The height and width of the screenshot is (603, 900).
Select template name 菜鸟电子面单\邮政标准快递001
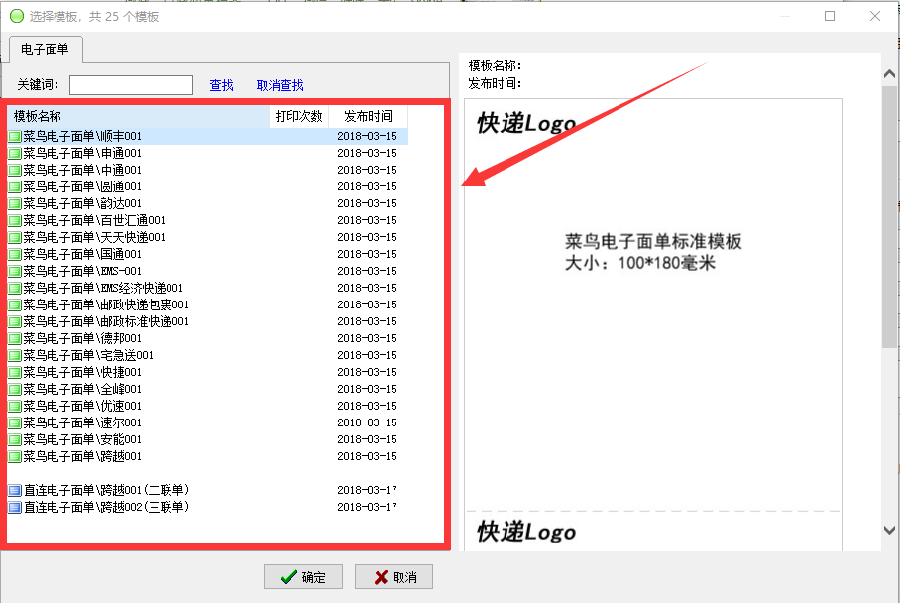tap(106, 321)
